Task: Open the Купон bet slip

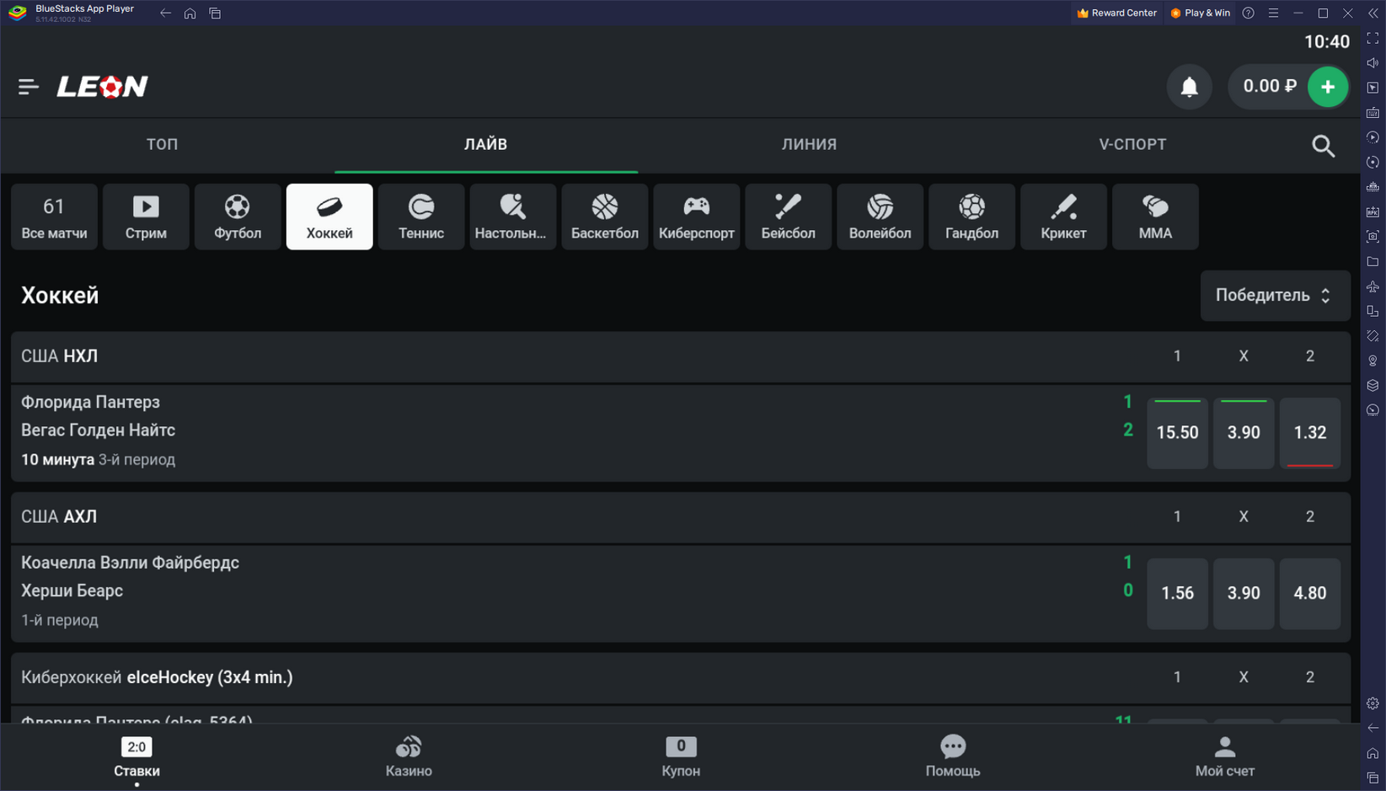Action: 681,756
